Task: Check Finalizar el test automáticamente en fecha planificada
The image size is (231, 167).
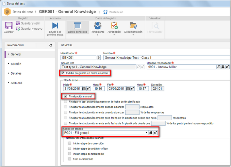Action: point(66,102)
